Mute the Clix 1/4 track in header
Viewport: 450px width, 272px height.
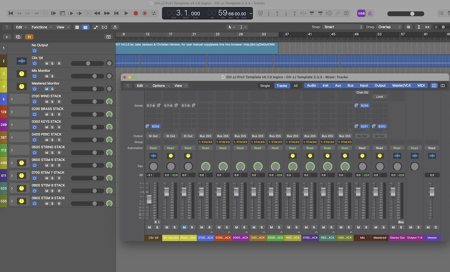click(x=46, y=63)
